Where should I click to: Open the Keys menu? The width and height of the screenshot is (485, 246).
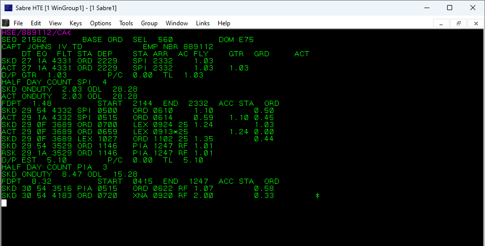pos(76,23)
